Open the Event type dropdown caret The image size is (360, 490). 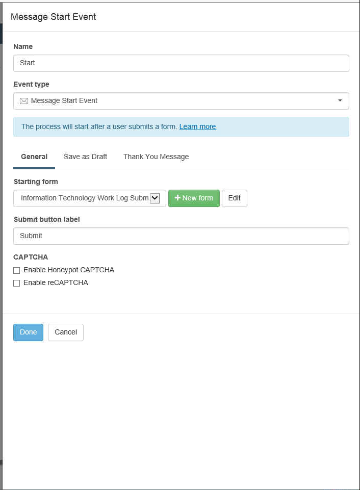(x=340, y=100)
